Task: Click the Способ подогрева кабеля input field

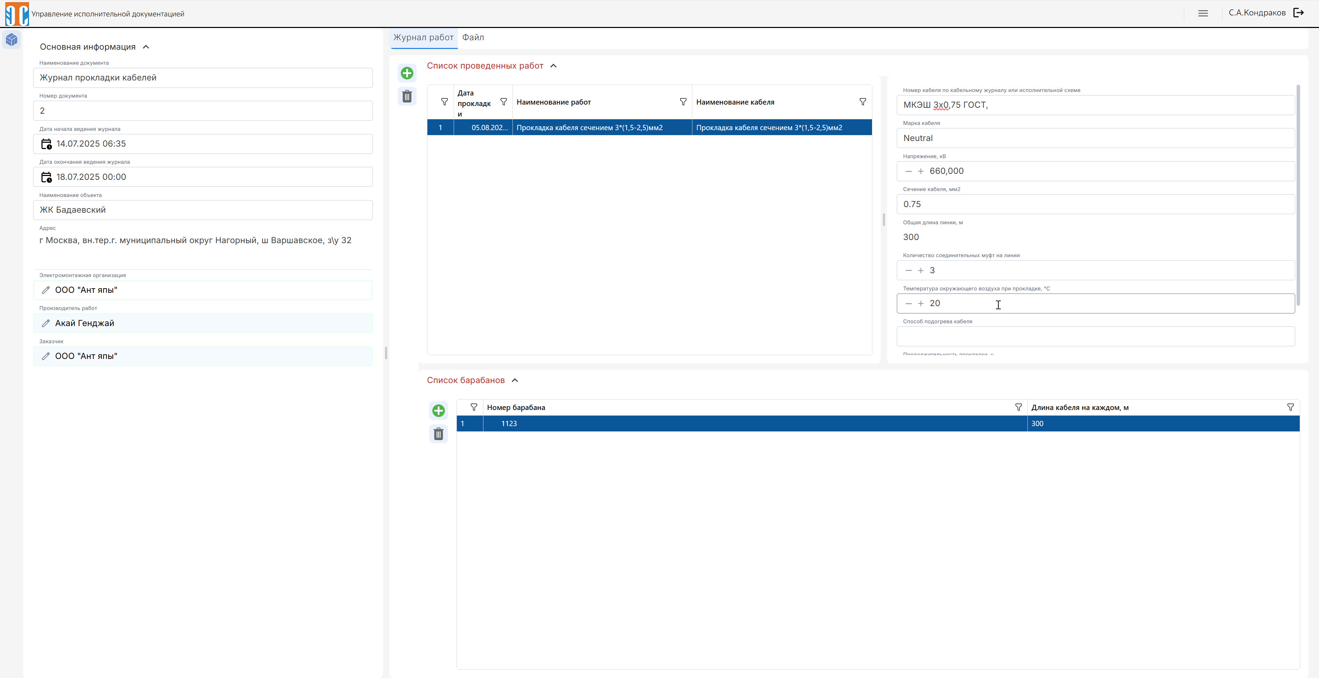Action: coord(1095,337)
